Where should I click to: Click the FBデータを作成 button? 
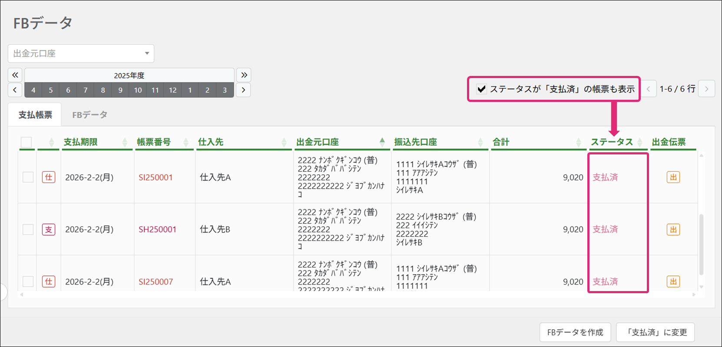coord(575,332)
